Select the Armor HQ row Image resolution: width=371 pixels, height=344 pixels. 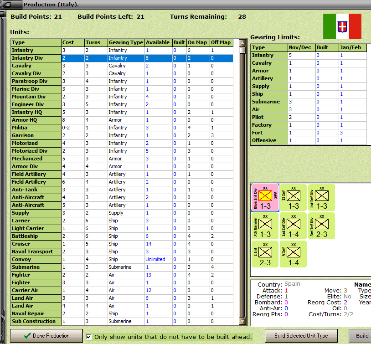[x=122, y=120]
